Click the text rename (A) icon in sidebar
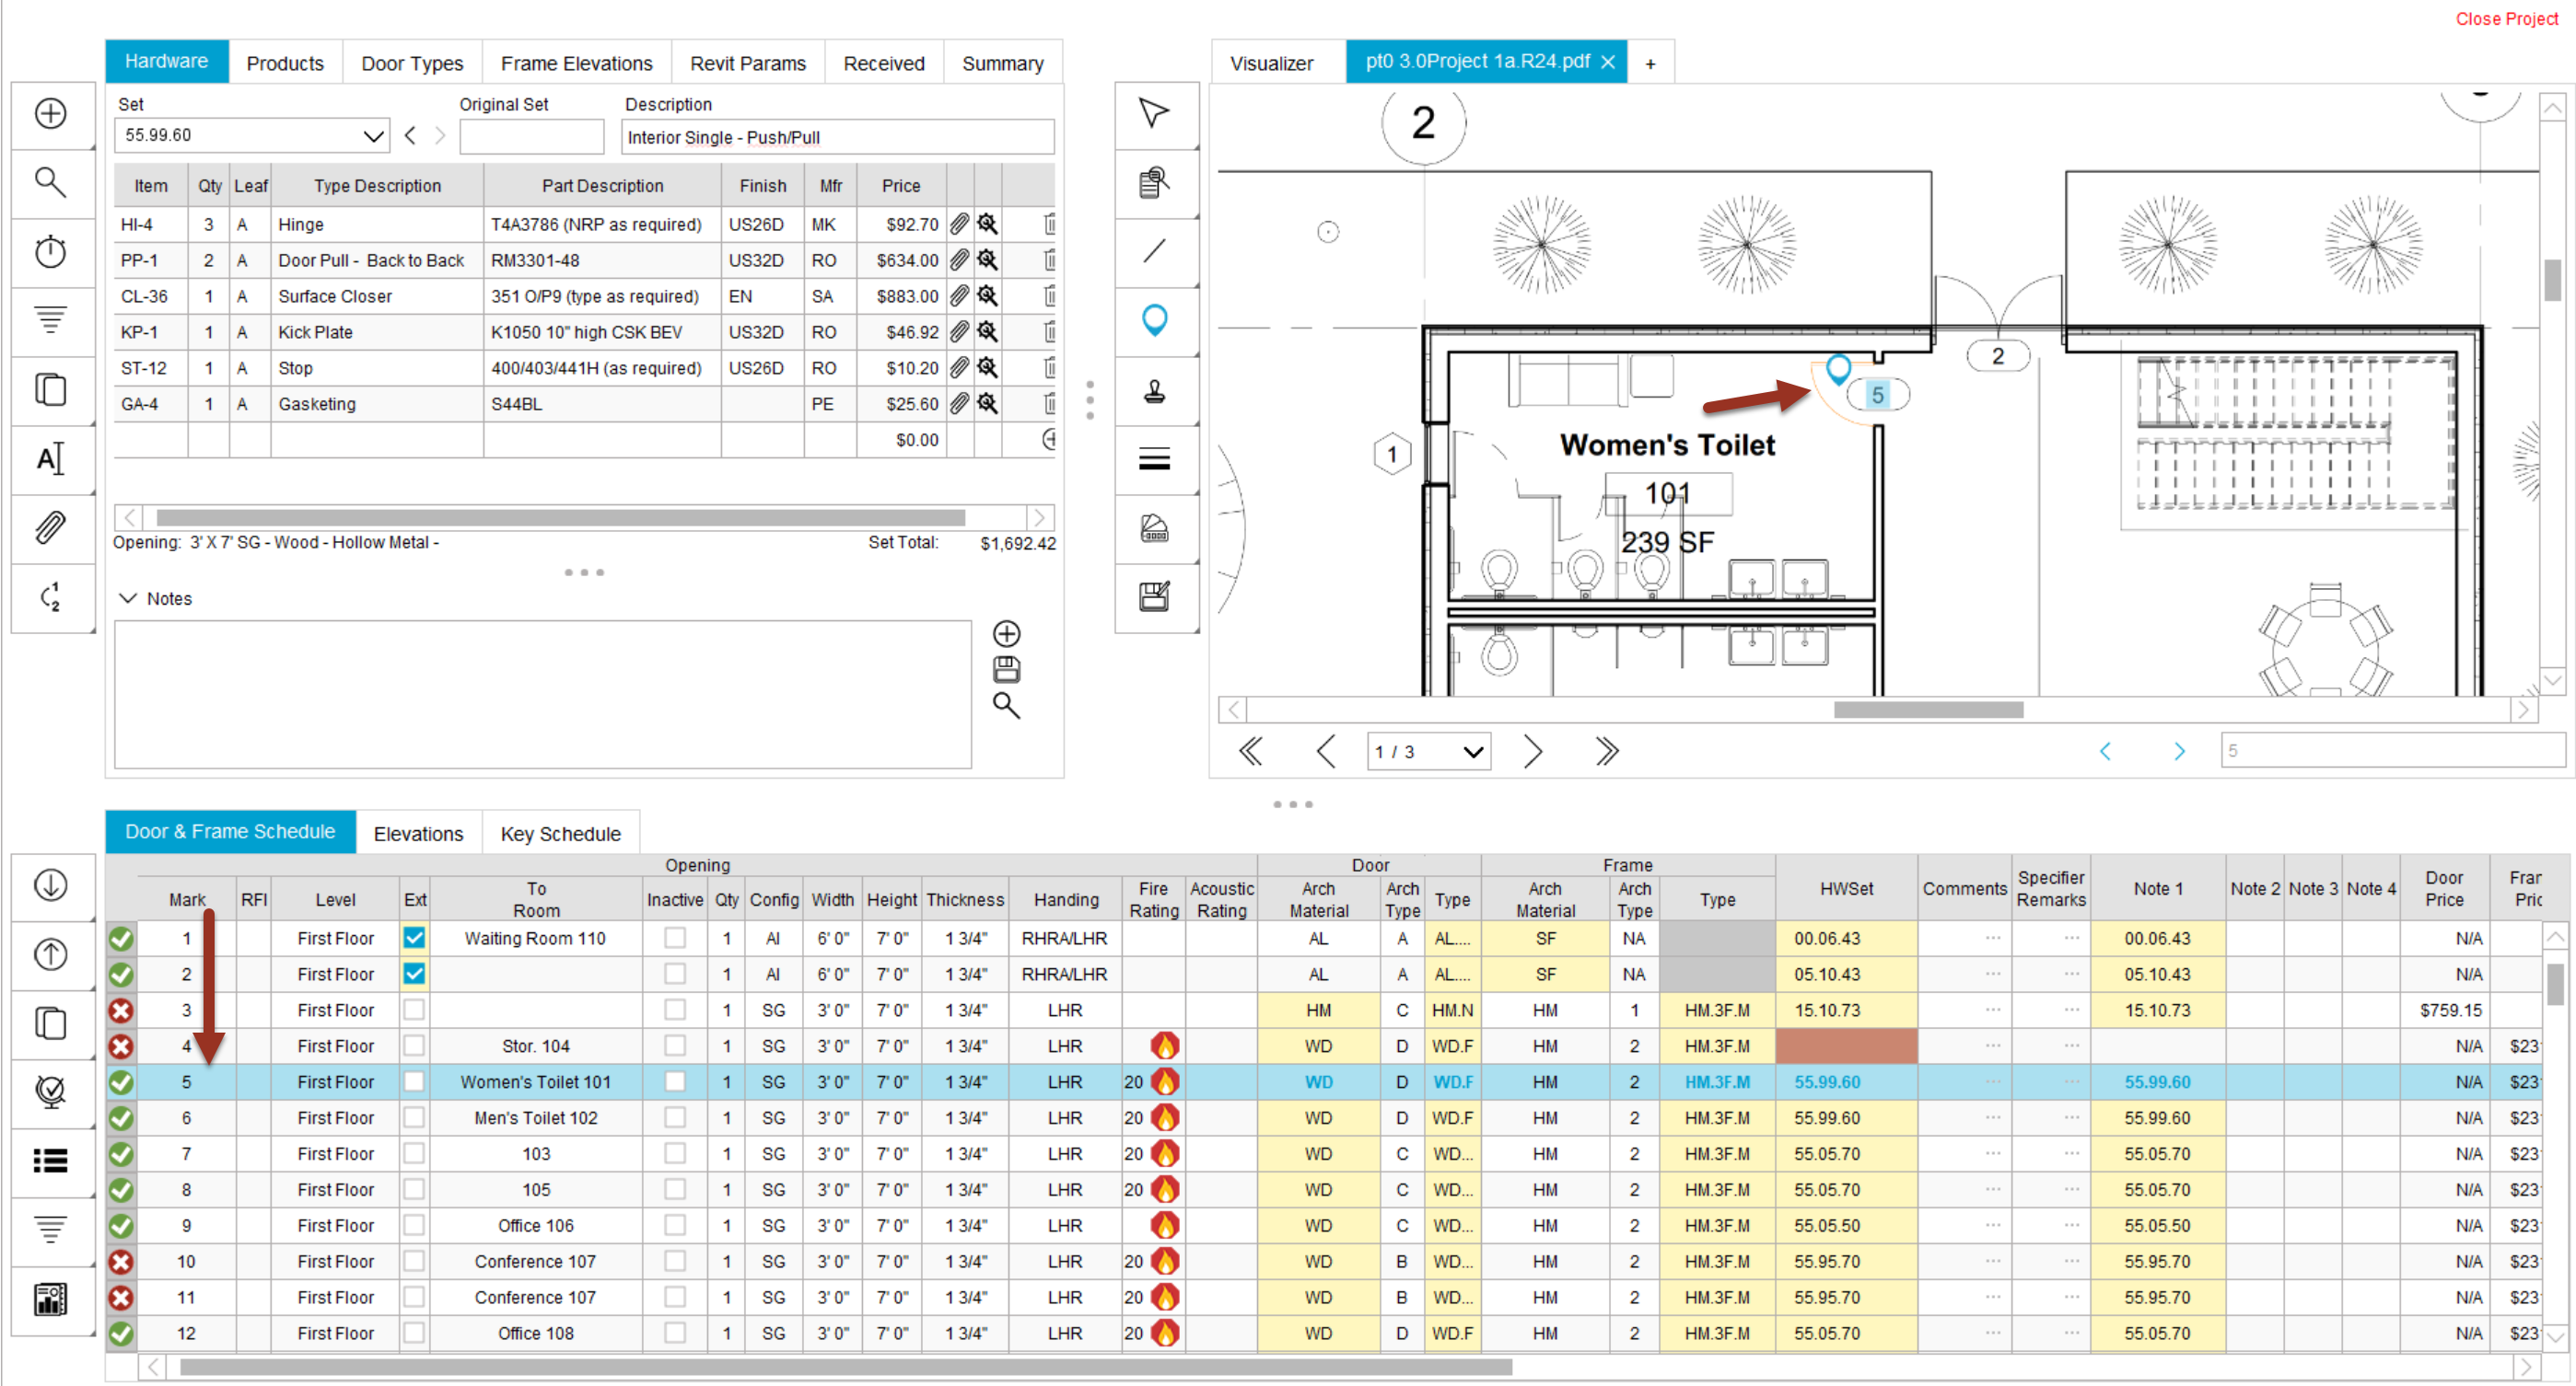This screenshot has height=1386, width=2576. pyautogui.click(x=50, y=458)
